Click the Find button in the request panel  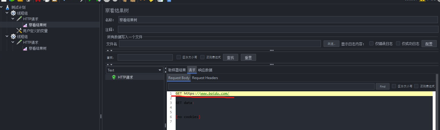coord(383,86)
